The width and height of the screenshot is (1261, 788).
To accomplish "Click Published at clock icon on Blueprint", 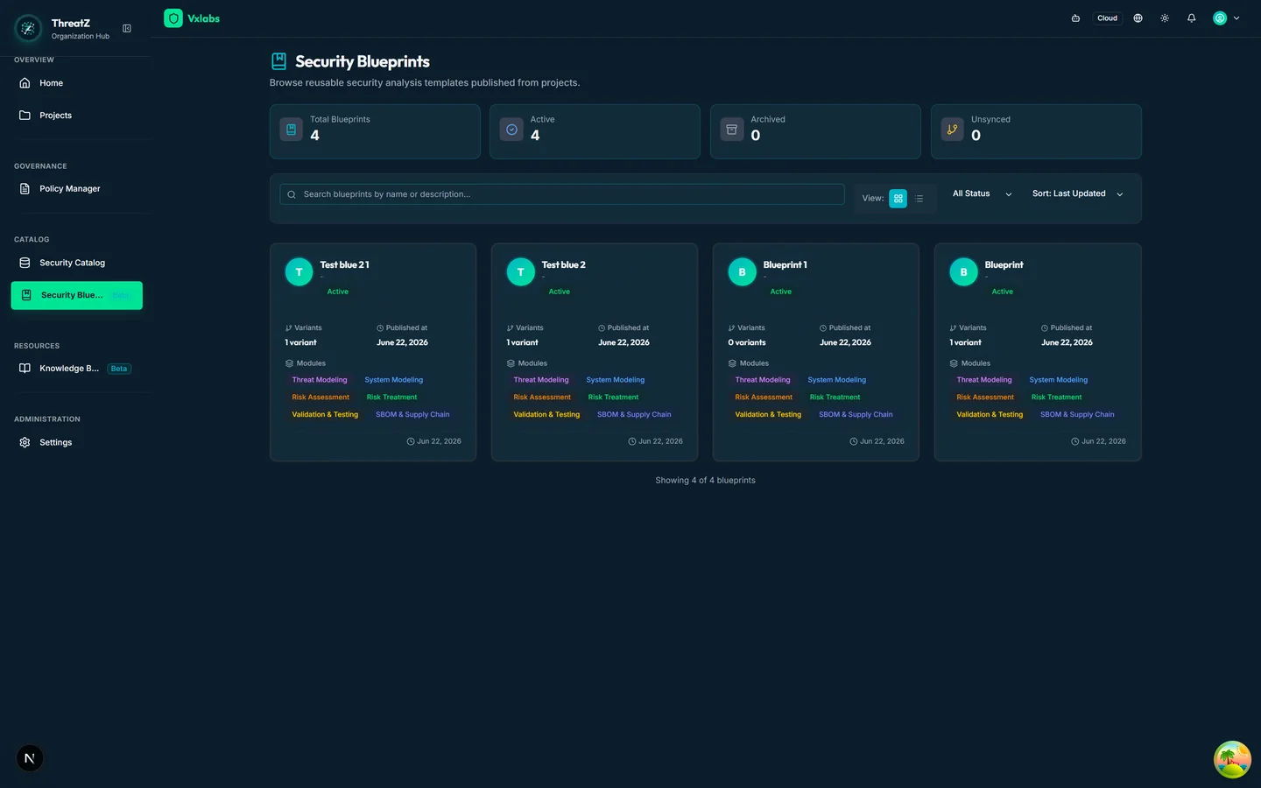I will click(x=1045, y=328).
